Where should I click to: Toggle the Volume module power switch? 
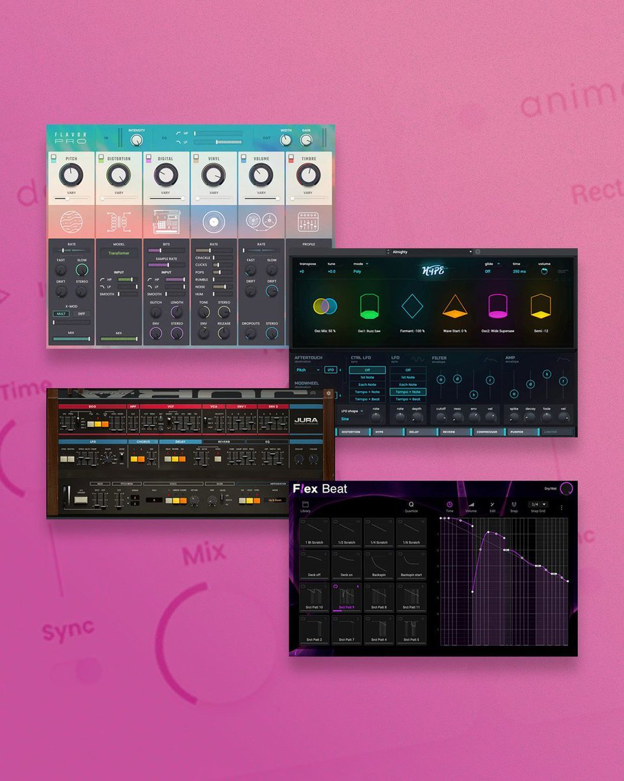[x=244, y=158]
